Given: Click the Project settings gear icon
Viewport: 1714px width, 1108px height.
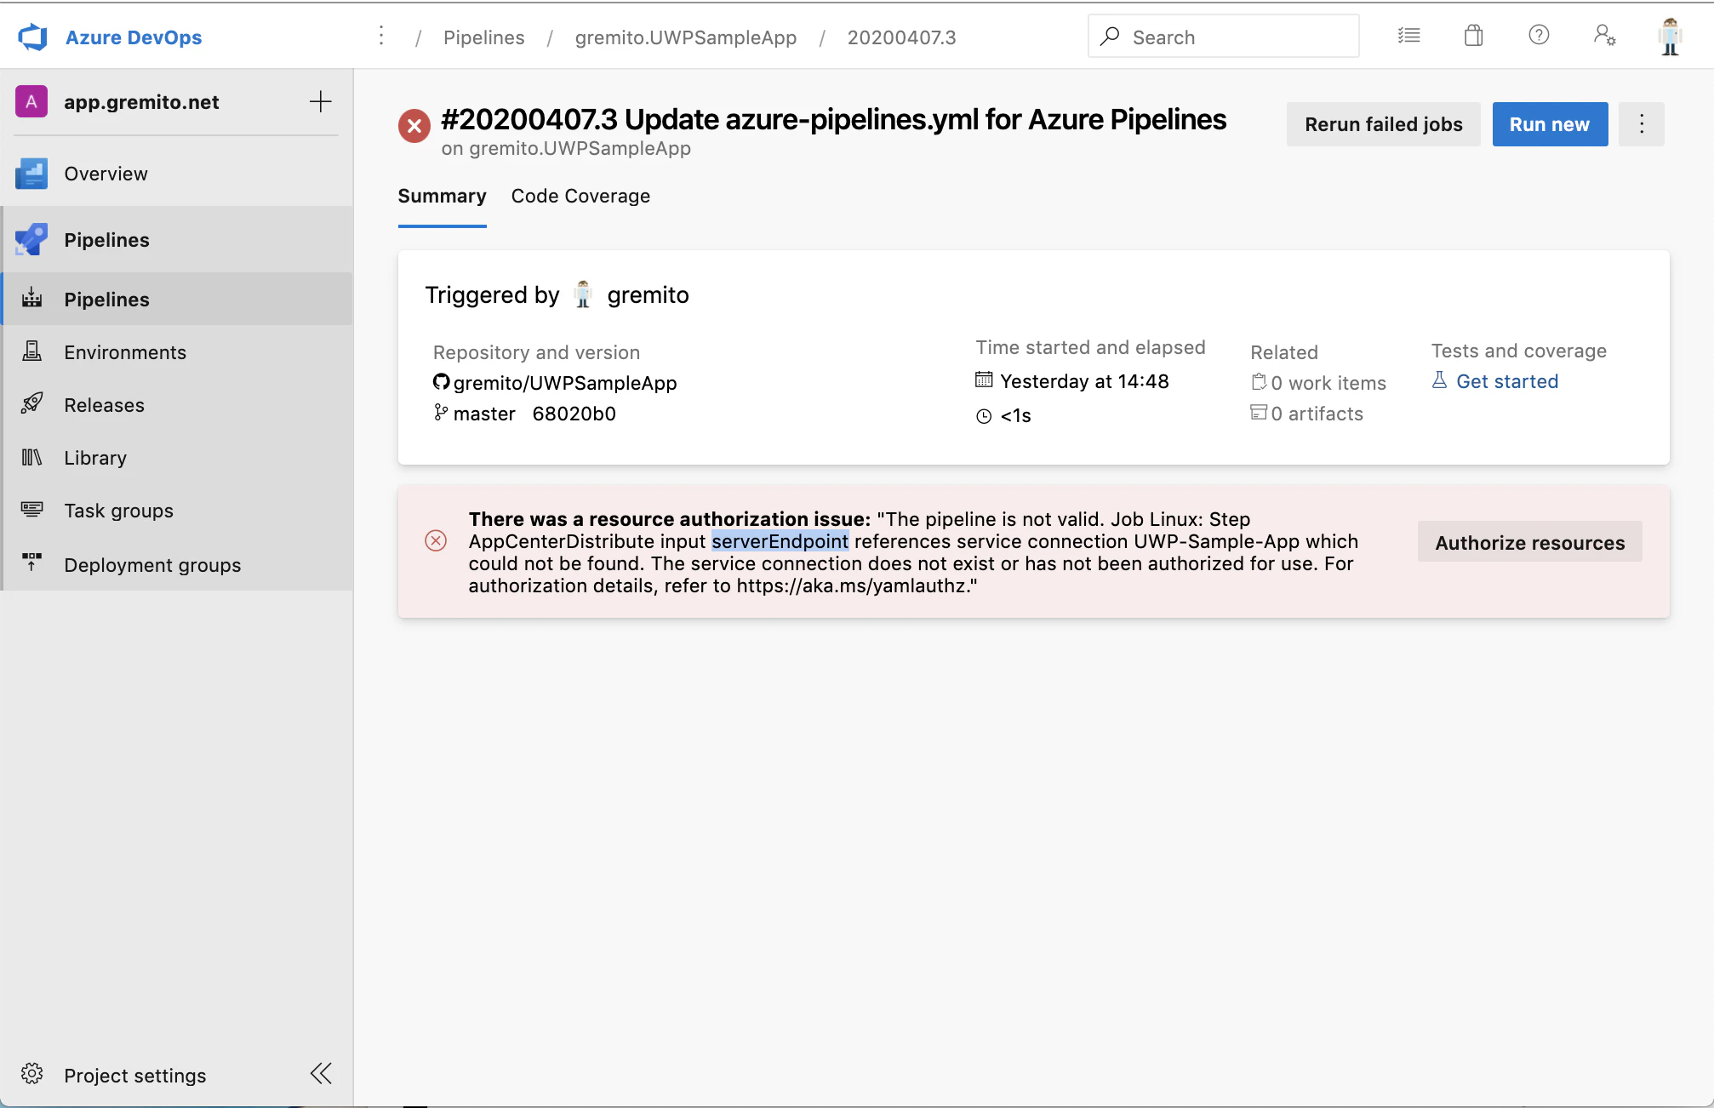Looking at the screenshot, I should pyautogui.click(x=31, y=1074).
